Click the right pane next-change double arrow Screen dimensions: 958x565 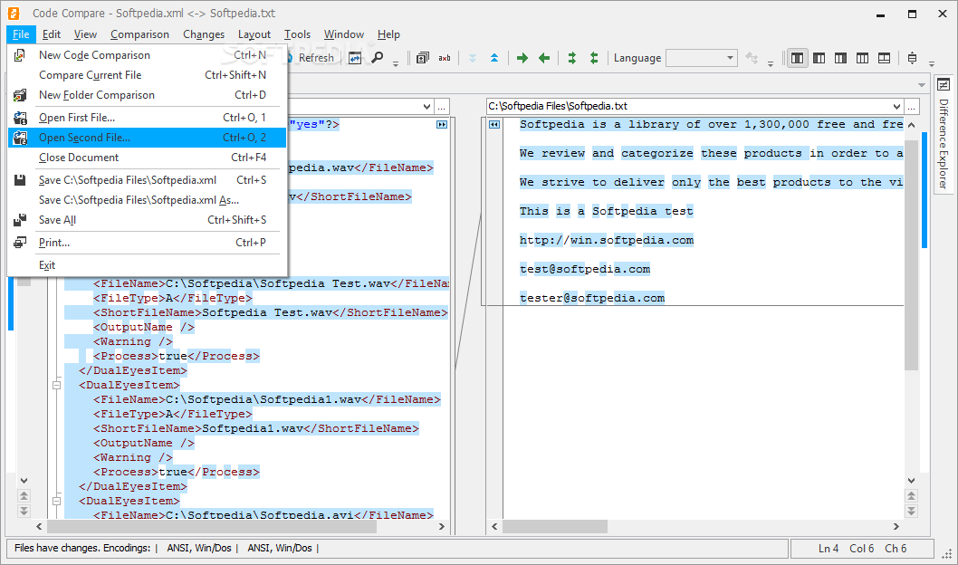pos(911,511)
